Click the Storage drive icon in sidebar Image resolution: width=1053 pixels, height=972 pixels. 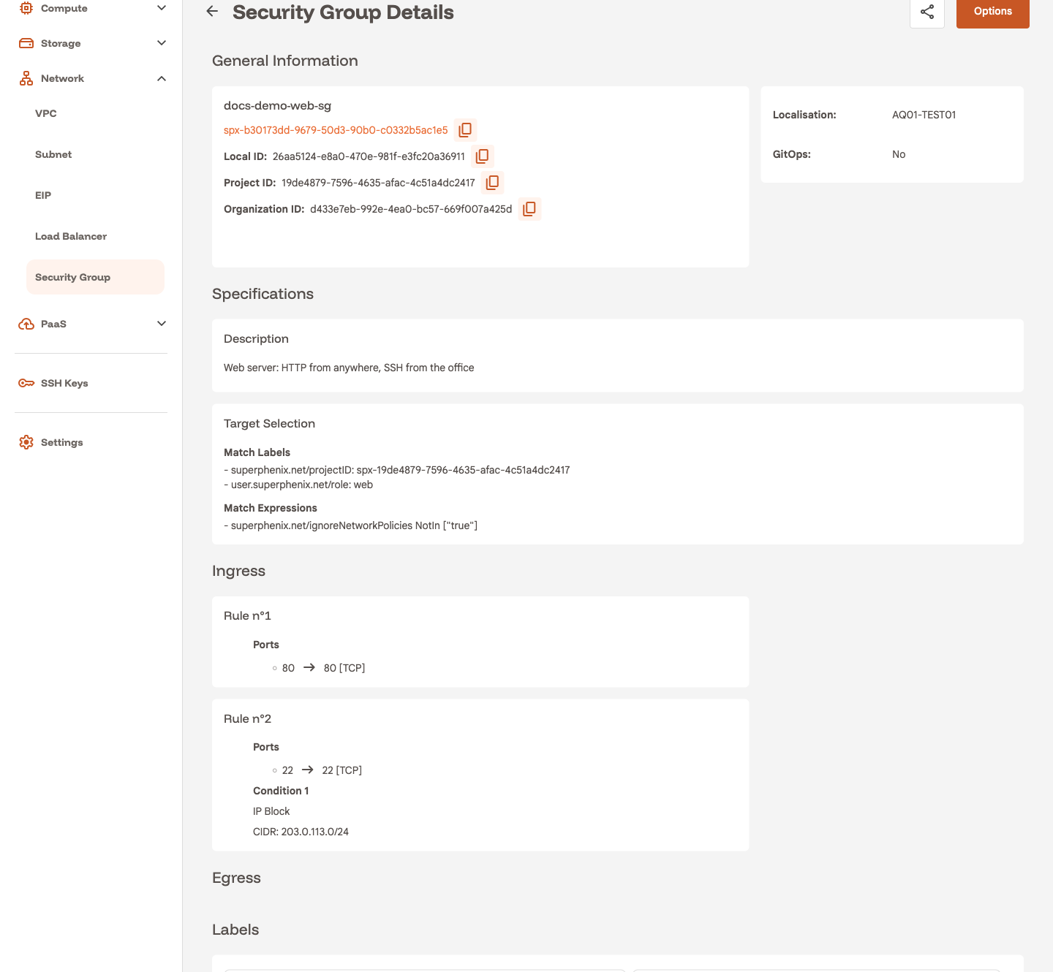tap(26, 43)
